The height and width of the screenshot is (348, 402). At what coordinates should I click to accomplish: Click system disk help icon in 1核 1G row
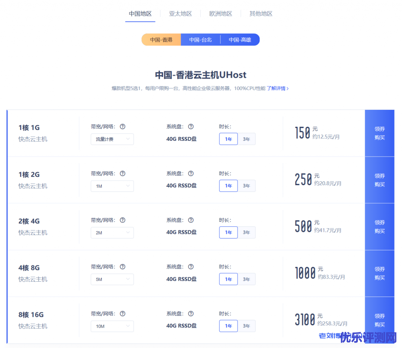click(191, 127)
